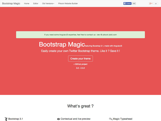Go to the Editor nav item
161x121 pixels.
point(36,4)
